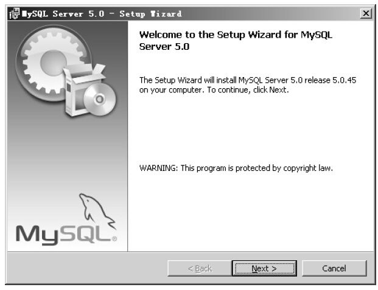Screen dimensions: 378x290
Task: Click 'Server 5.0' heading second line
Action: (164, 47)
